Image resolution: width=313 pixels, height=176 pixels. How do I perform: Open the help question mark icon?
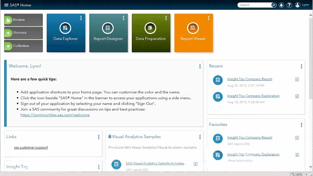289,5
